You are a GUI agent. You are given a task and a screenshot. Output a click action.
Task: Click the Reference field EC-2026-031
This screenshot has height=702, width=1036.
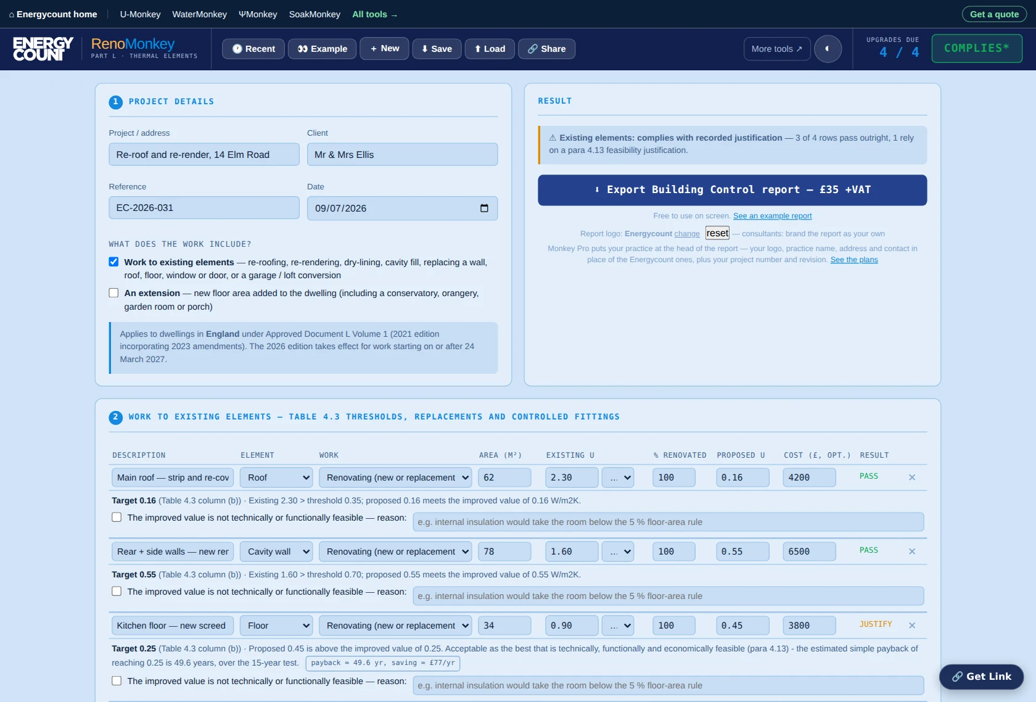(204, 208)
